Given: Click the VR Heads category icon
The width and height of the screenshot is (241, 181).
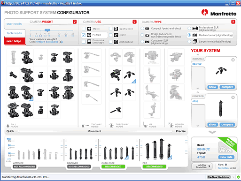Looking at the screenshot, I should (146, 125).
